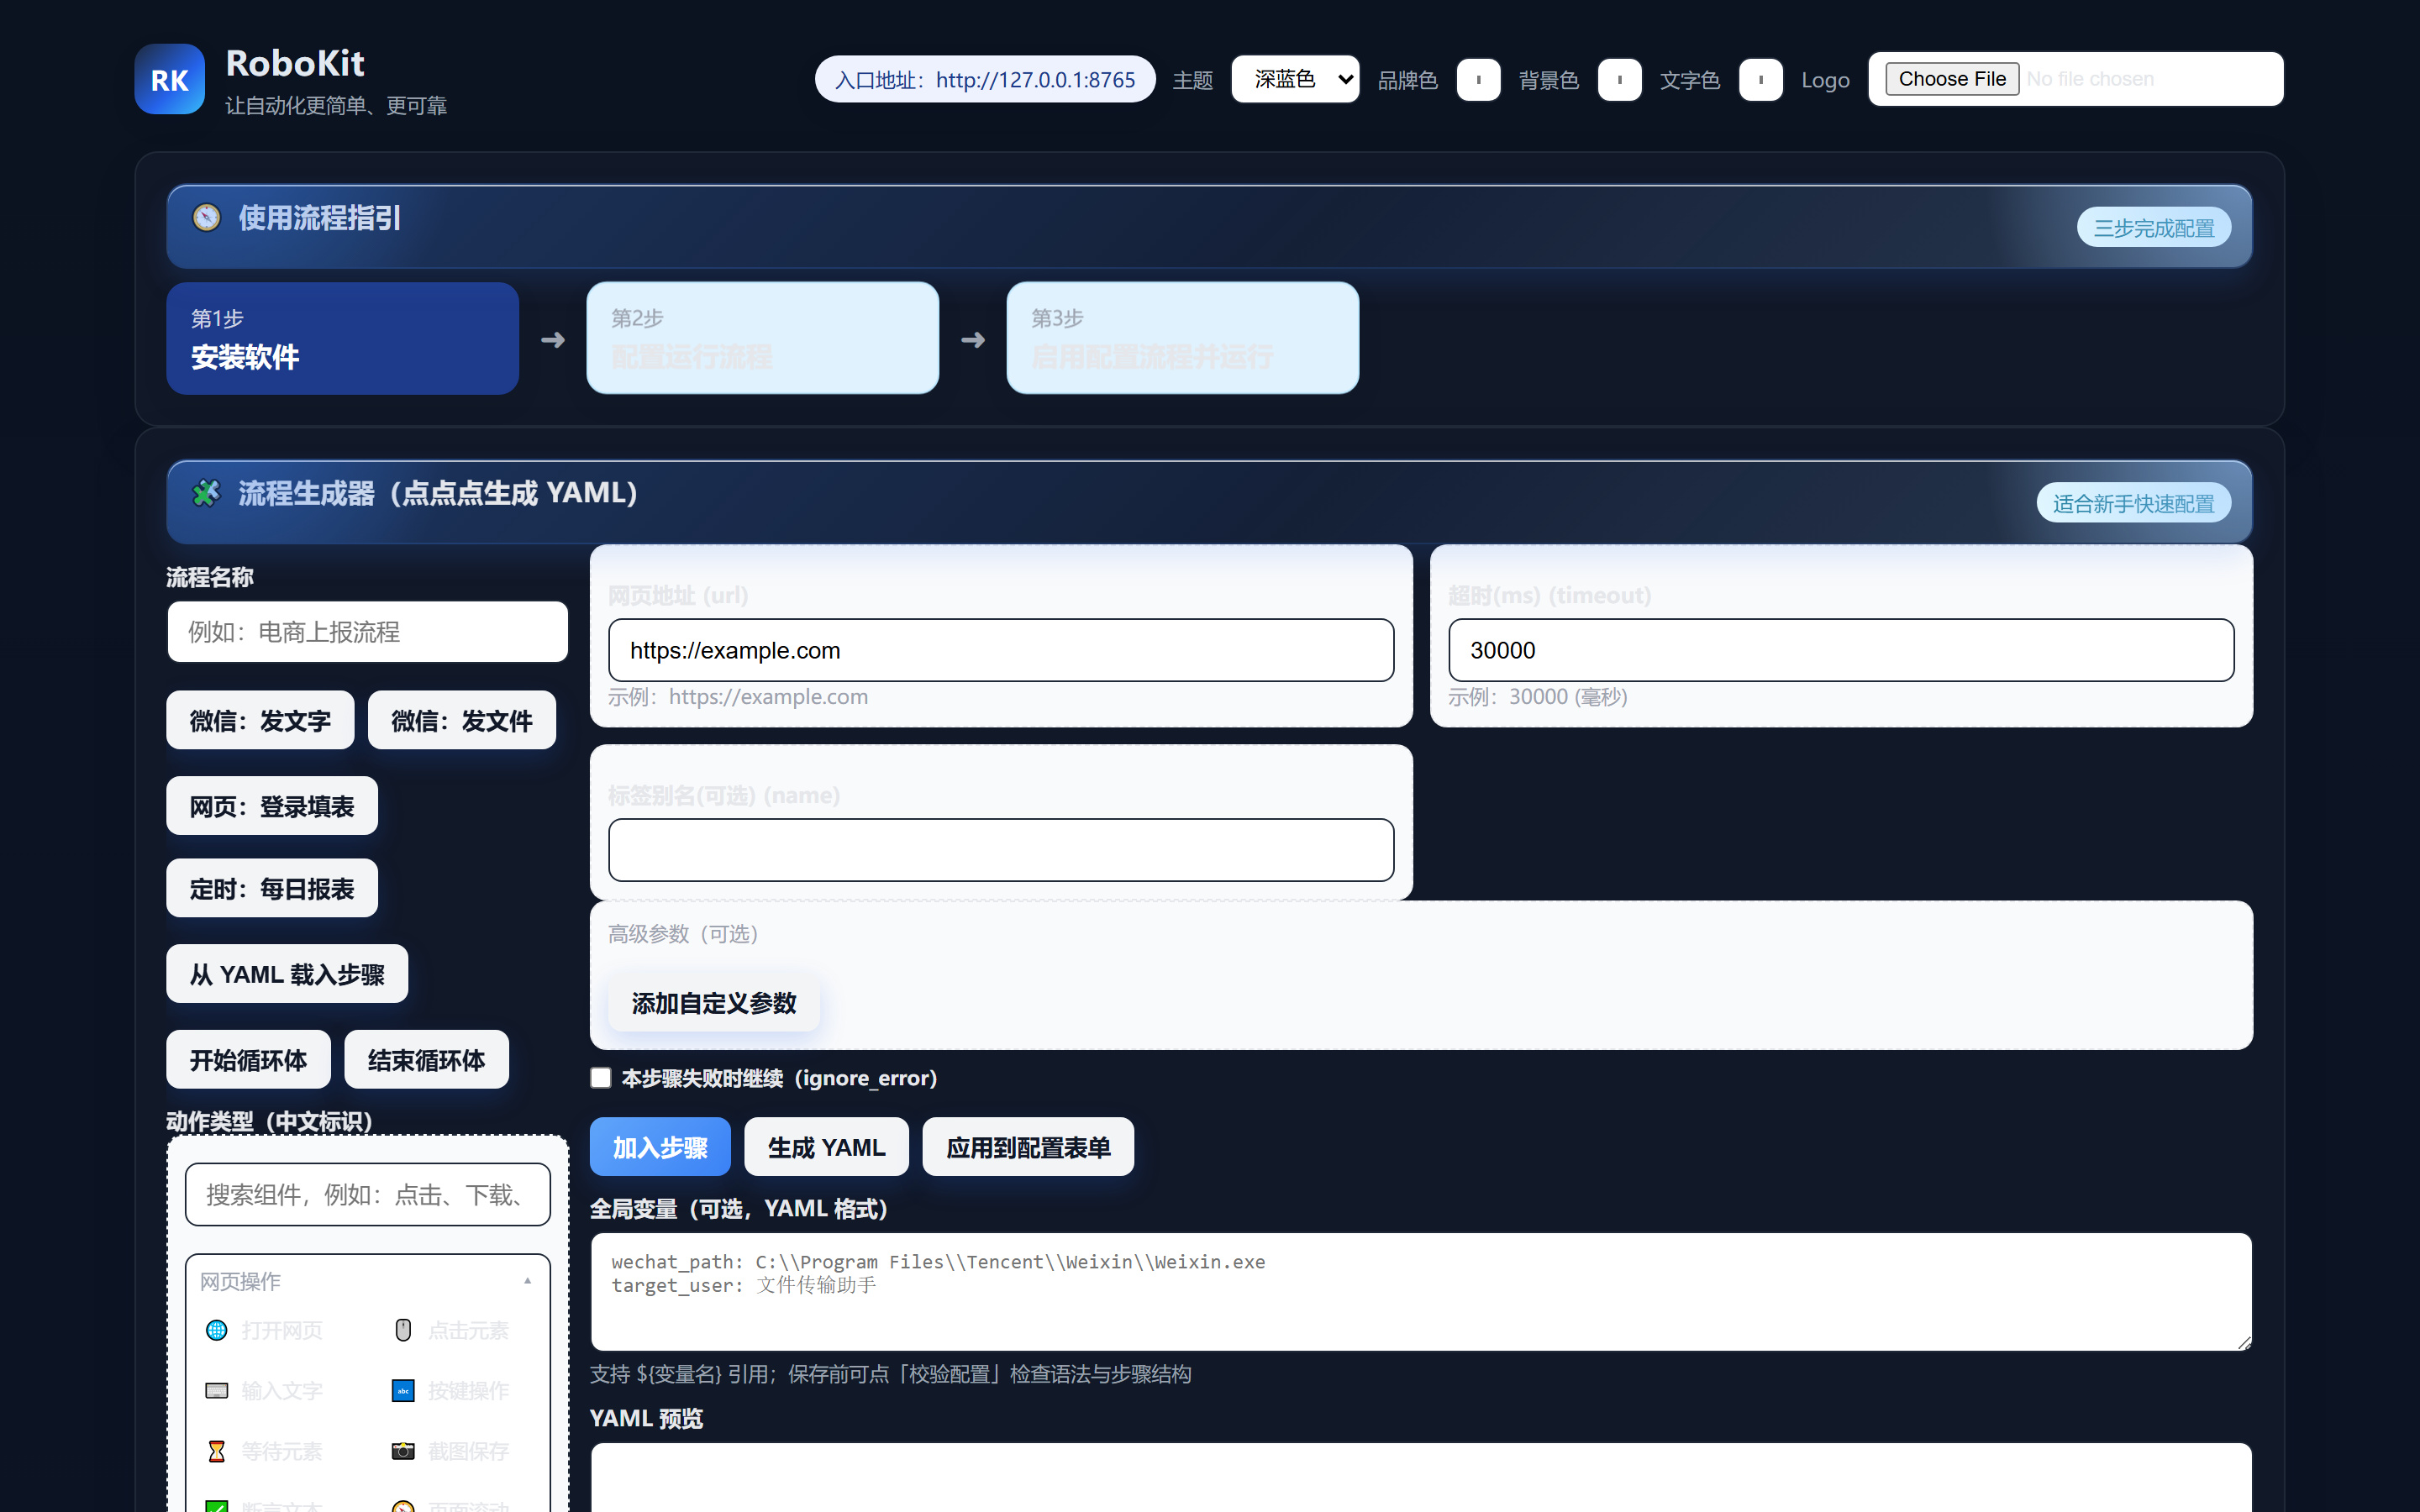Choose the camera 截图保存 action
The height and width of the screenshot is (1512, 2420).
(x=451, y=1450)
